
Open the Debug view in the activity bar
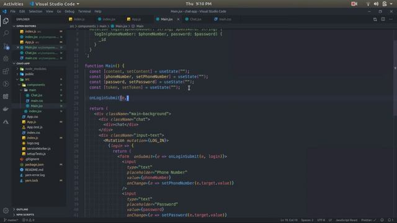click(6, 59)
